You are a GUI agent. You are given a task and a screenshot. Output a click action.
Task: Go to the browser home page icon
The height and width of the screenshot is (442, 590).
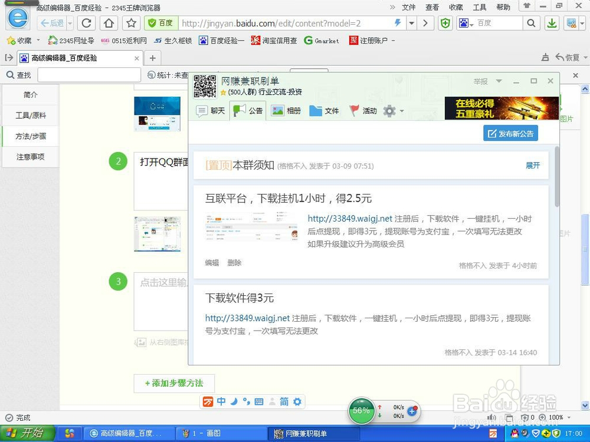pos(109,24)
